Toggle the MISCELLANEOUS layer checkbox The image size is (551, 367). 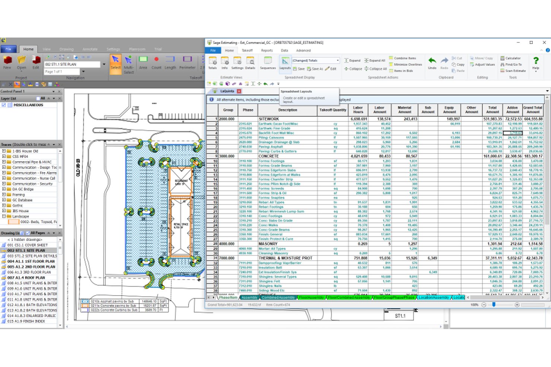point(4,105)
